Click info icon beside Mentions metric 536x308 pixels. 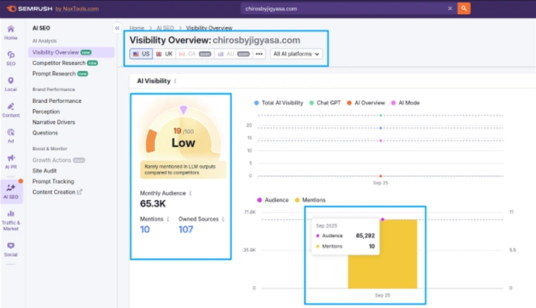pos(168,219)
